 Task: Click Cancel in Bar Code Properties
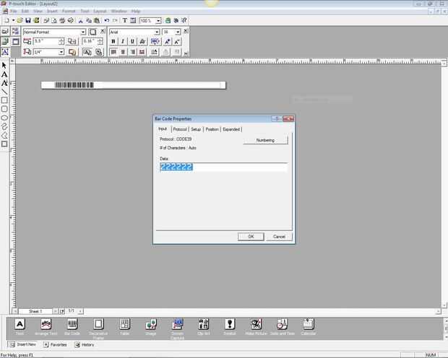pos(279,237)
